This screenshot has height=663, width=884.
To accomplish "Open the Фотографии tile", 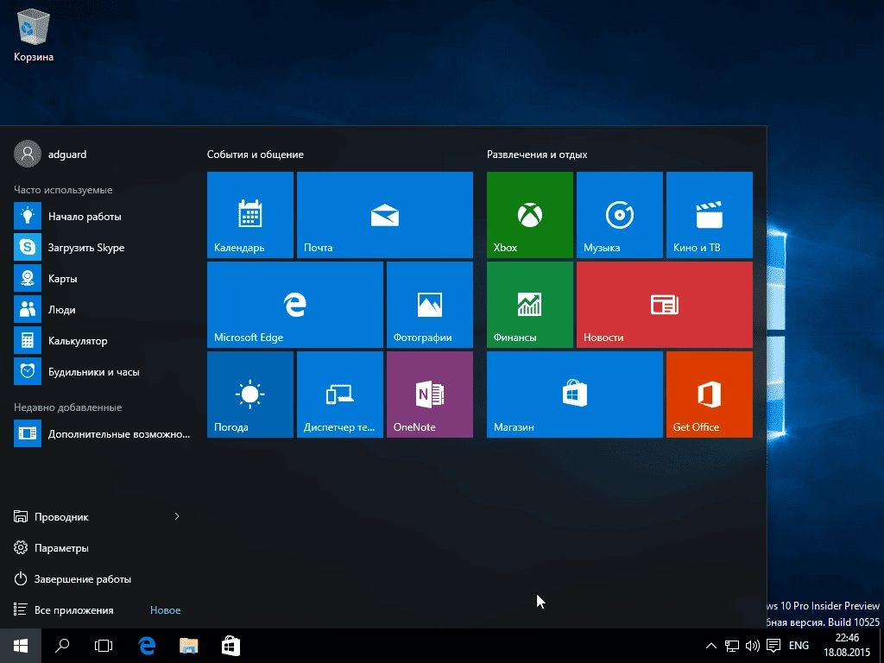I will (x=430, y=305).
